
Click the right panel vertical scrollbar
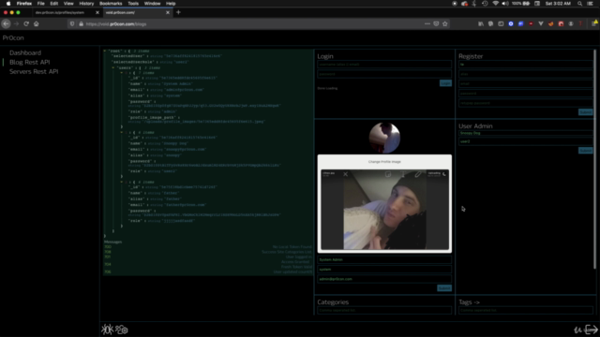click(x=594, y=159)
